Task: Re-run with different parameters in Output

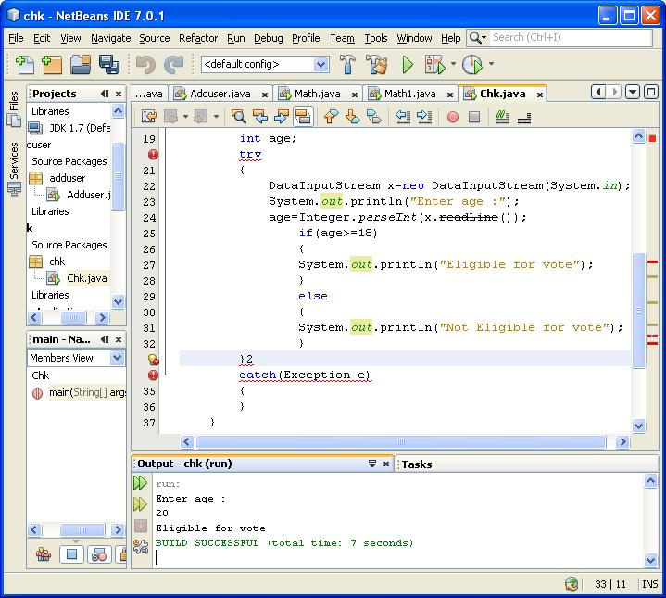Action: (x=140, y=504)
